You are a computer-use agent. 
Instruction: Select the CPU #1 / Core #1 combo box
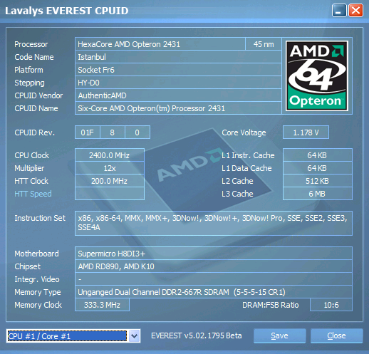pyautogui.click(x=73, y=336)
